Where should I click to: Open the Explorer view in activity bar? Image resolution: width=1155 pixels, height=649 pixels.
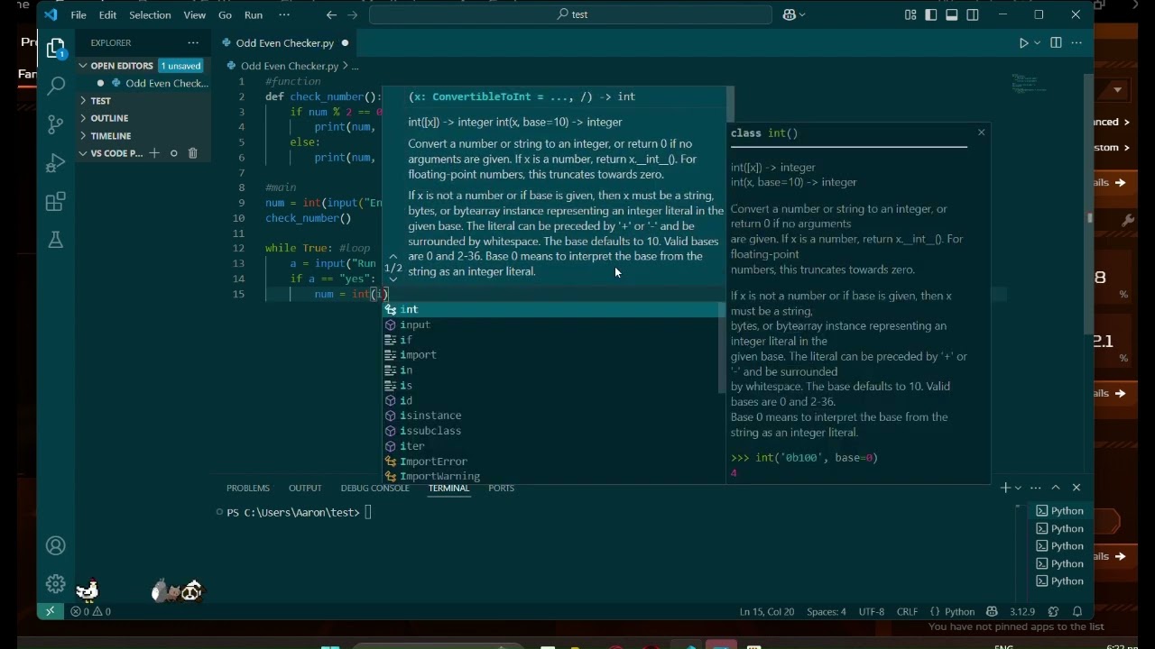coord(56,48)
